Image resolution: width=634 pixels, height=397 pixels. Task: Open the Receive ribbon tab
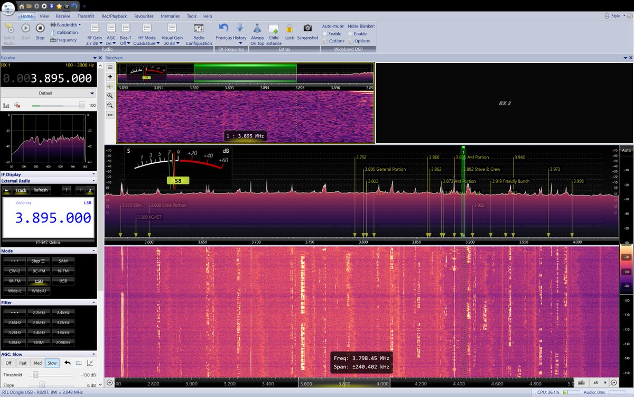[63, 16]
